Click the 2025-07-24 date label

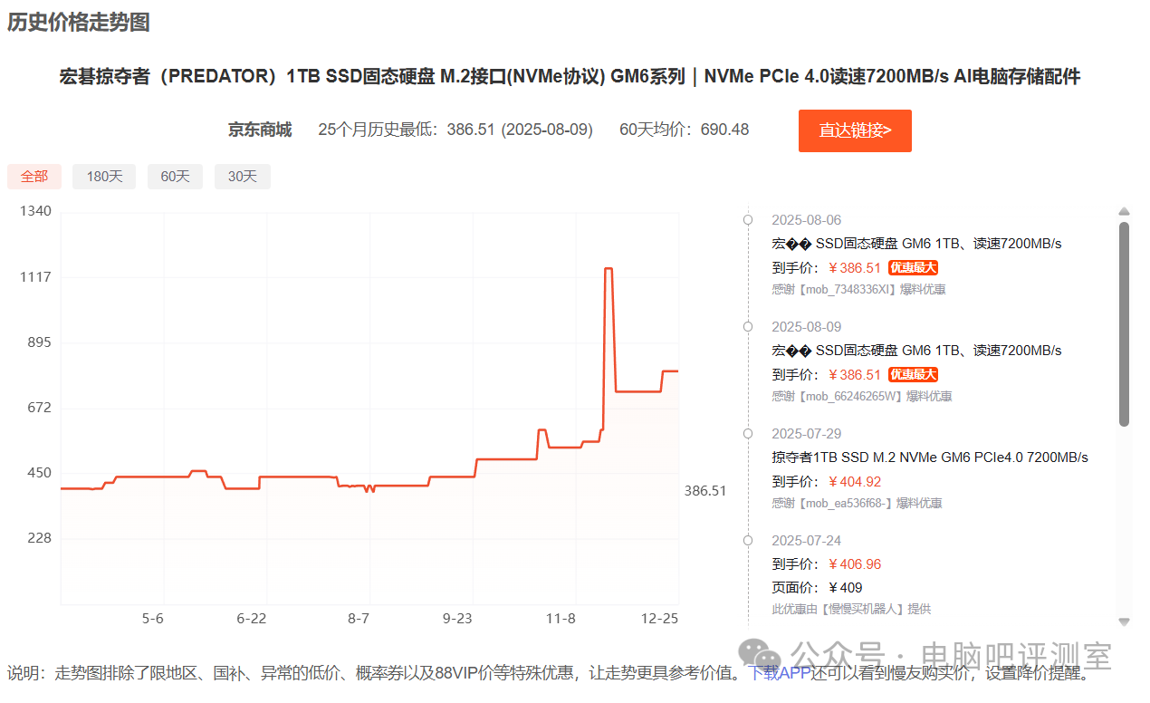806,541
